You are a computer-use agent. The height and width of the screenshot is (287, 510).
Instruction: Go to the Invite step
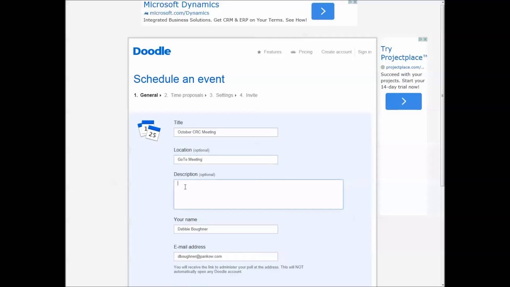click(x=249, y=95)
